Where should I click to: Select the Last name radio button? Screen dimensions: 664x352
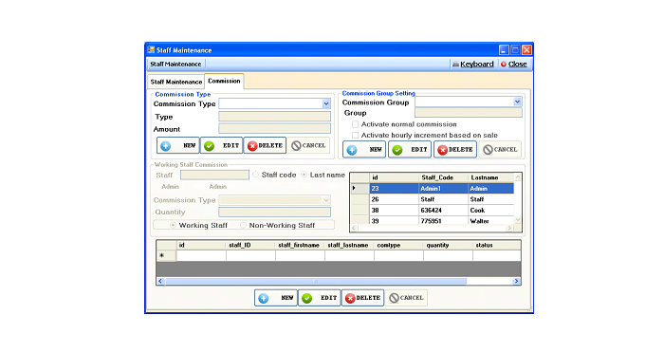(x=304, y=175)
